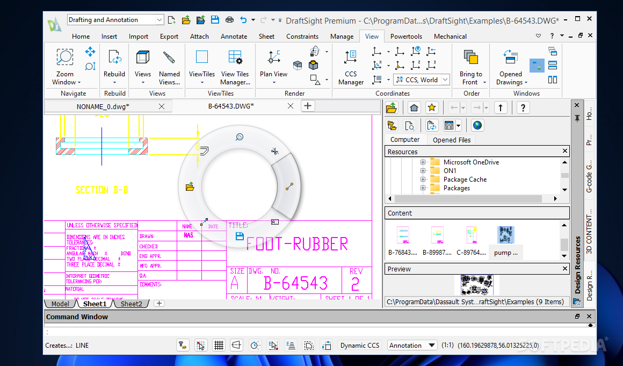Open the view mode dropdown in Design Resources
This screenshot has height=366, width=623.
coord(459,126)
